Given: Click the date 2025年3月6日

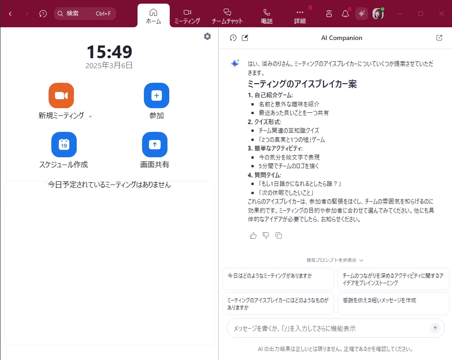Looking at the screenshot, I should (109, 65).
